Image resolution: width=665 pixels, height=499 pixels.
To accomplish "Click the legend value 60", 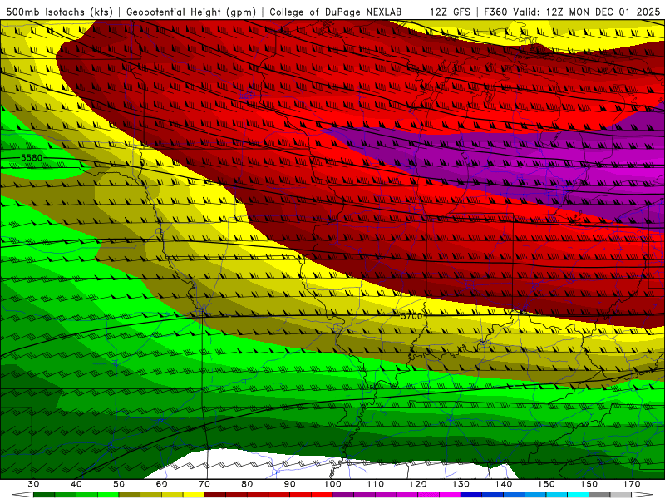I will tap(161, 484).
